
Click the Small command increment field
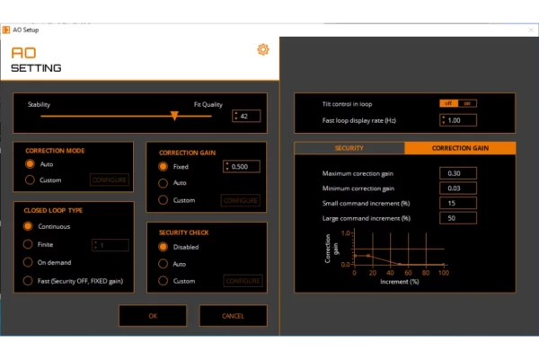tap(458, 204)
